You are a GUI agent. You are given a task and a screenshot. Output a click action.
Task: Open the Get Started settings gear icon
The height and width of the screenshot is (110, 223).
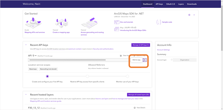(x=189, y=15)
